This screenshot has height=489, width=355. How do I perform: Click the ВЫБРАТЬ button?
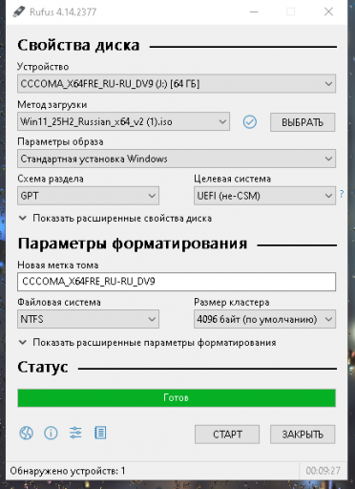point(303,122)
